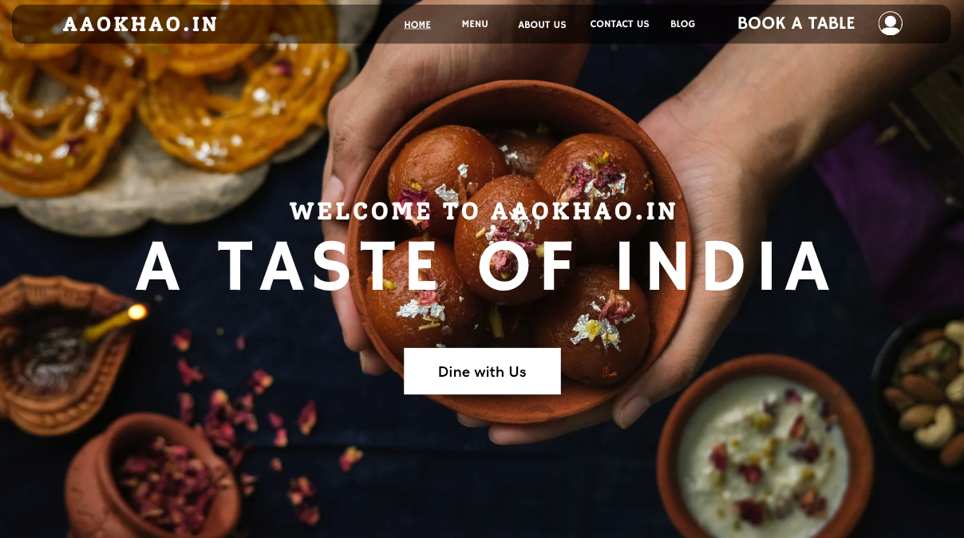Click empty area of translucent navigation bar
964x538 pixels.
[x=311, y=24]
